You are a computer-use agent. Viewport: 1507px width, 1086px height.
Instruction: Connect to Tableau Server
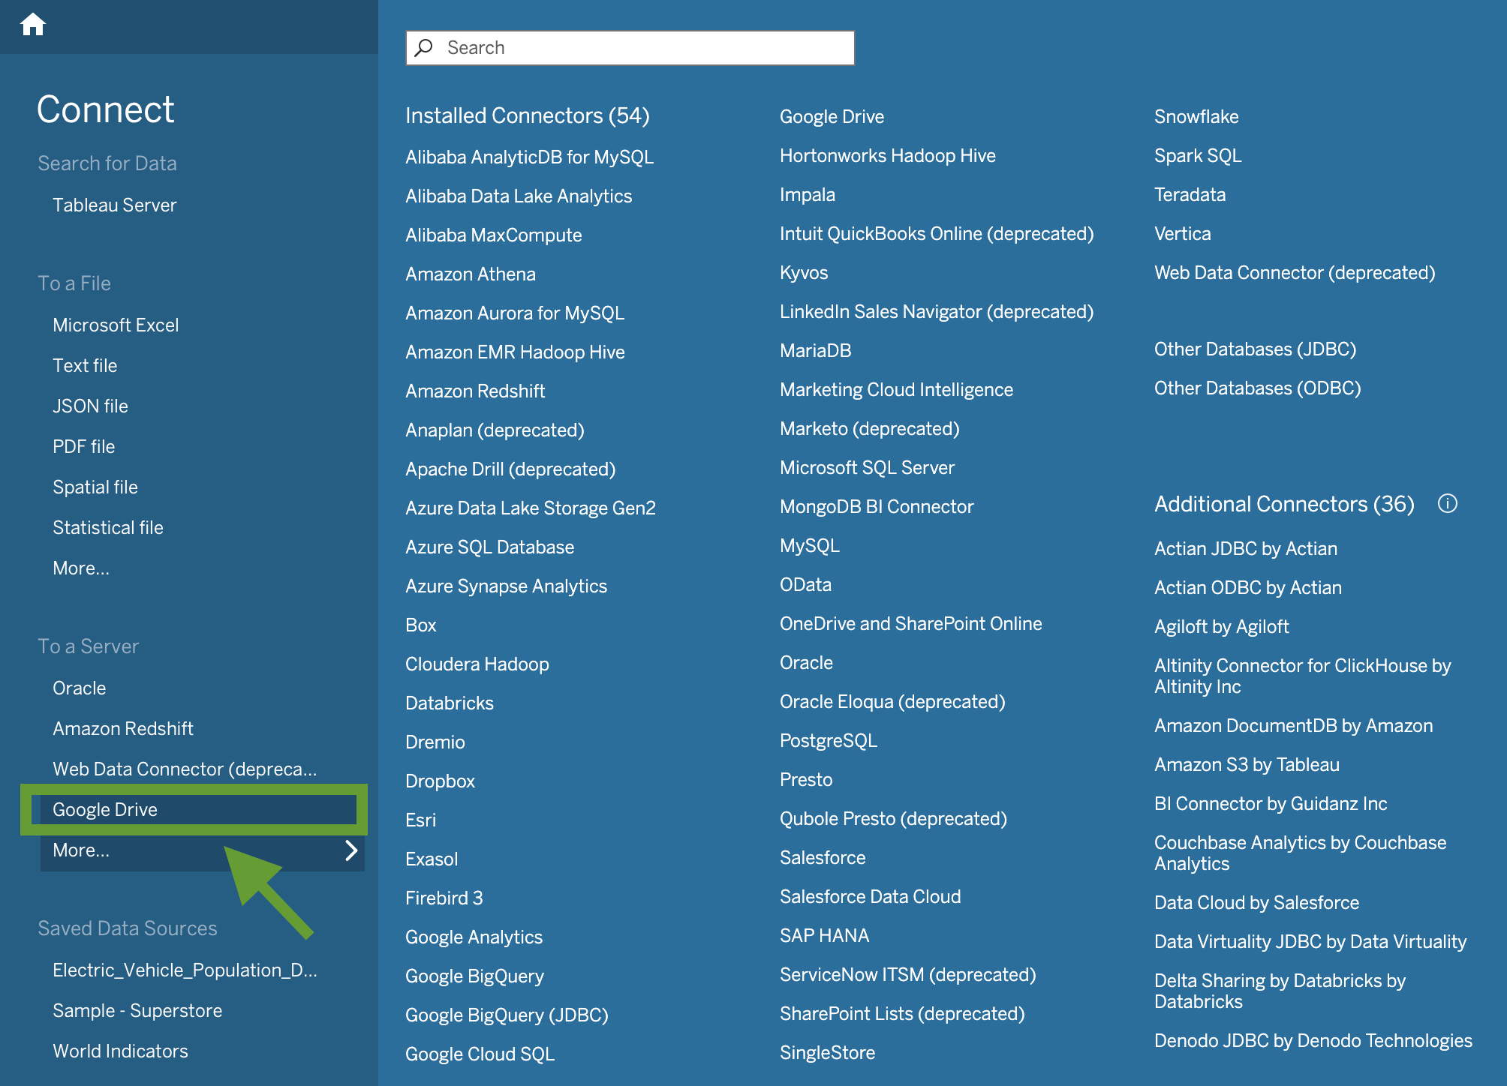coord(114,205)
